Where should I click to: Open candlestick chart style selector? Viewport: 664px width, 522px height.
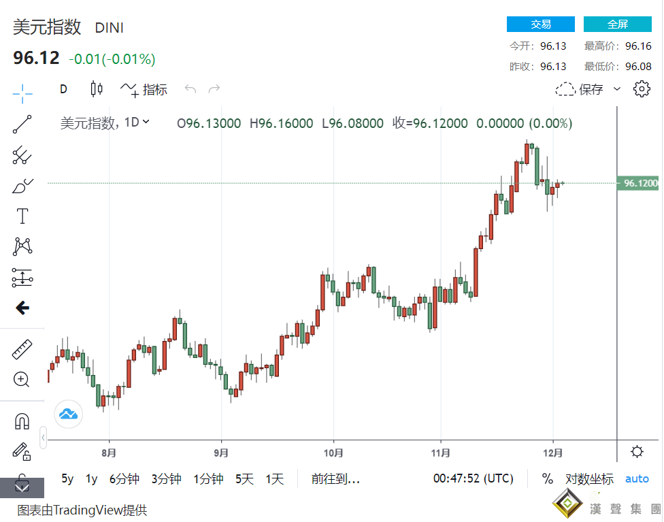click(97, 89)
